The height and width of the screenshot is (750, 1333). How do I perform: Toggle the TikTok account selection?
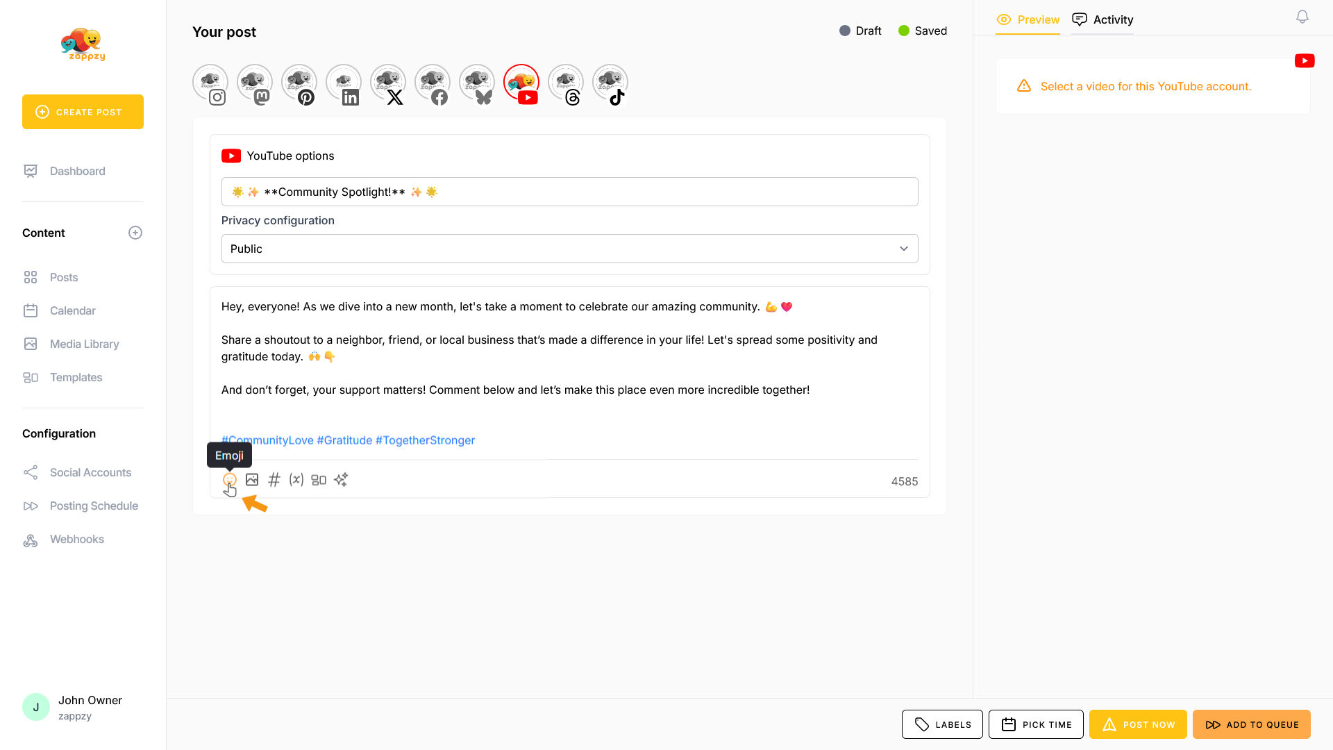tap(610, 85)
